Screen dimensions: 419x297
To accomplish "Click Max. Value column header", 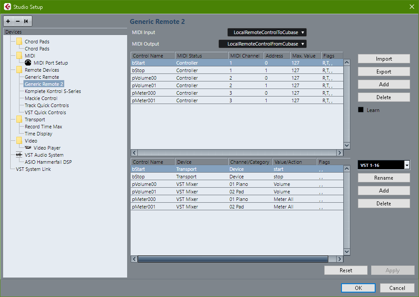I will tap(306, 56).
